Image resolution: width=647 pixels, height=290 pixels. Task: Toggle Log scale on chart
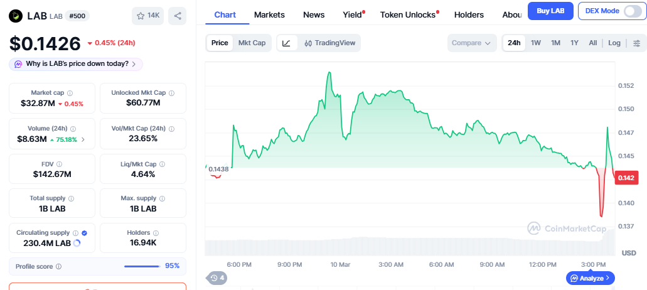click(614, 43)
